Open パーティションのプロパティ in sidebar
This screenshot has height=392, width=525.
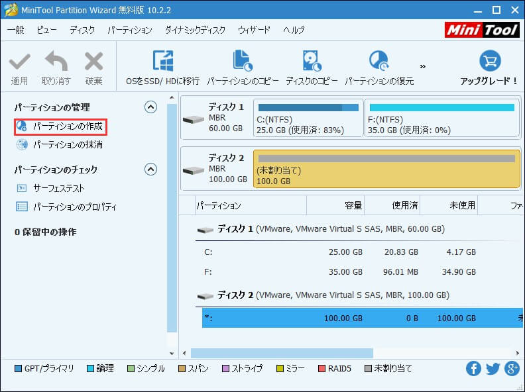66,207
